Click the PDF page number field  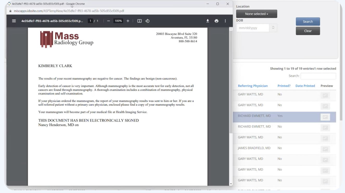click(x=90, y=21)
